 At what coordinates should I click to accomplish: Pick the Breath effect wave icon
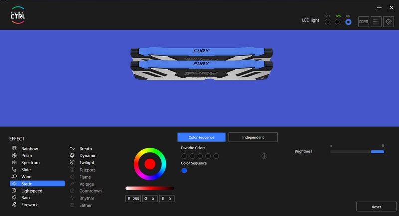tap(72, 148)
